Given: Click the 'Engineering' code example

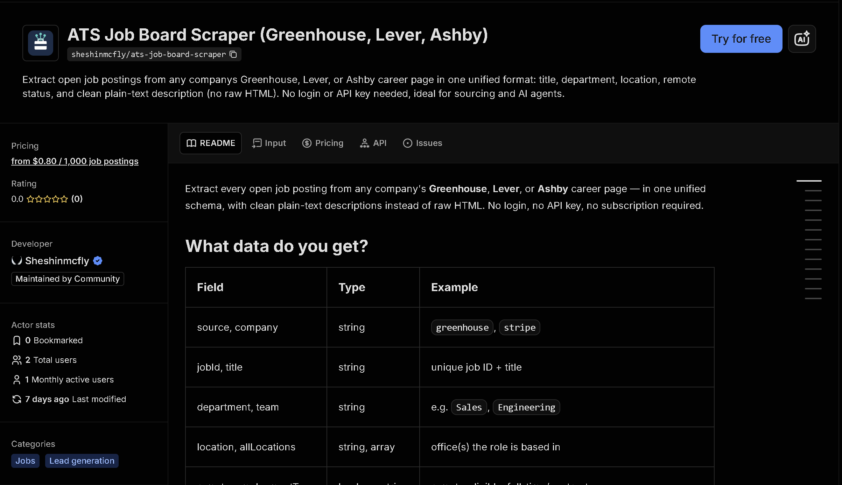Looking at the screenshot, I should tap(526, 407).
